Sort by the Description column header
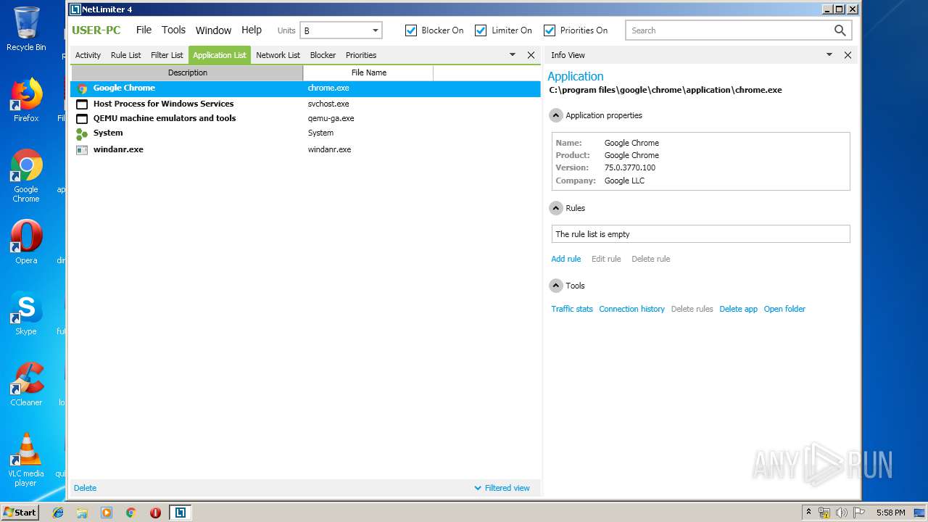The image size is (928, 522). tap(187, 72)
